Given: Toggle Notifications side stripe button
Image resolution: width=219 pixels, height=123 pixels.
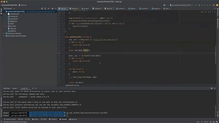Looking at the screenshot, I should coord(218,24).
